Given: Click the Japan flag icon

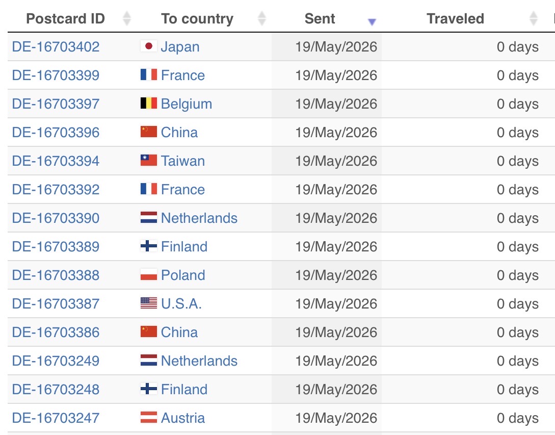Looking at the screenshot, I should pos(149,46).
